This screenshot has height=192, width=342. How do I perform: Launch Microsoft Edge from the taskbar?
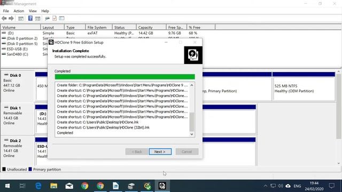pyautogui.click(x=38, y=186)
